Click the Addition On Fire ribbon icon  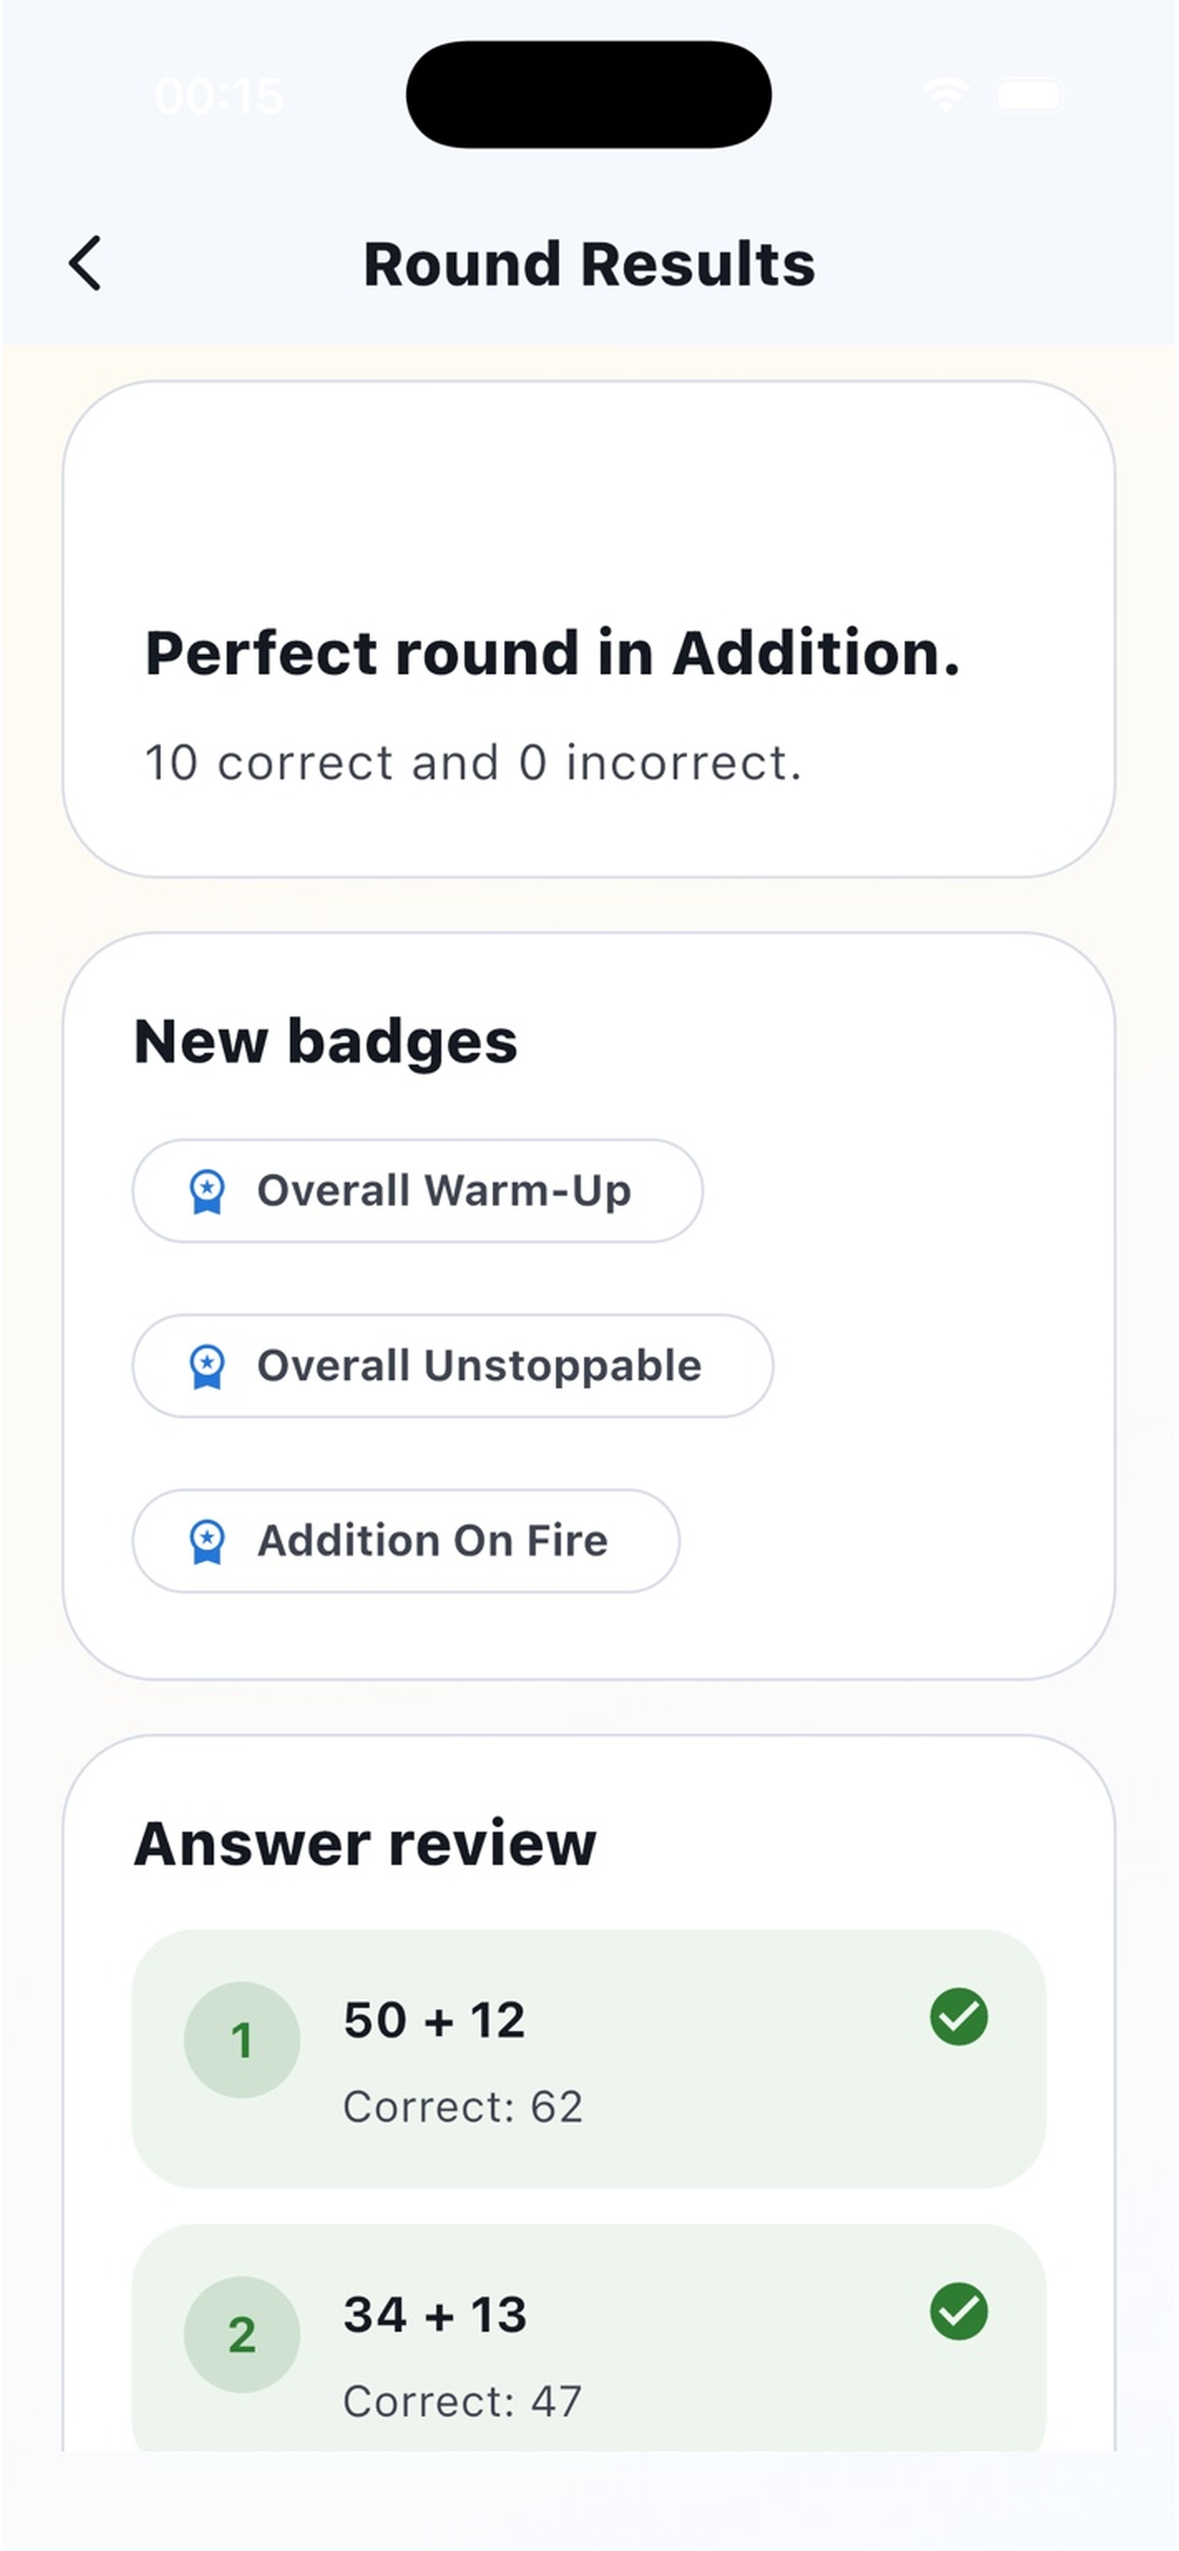pos(207,1542)
